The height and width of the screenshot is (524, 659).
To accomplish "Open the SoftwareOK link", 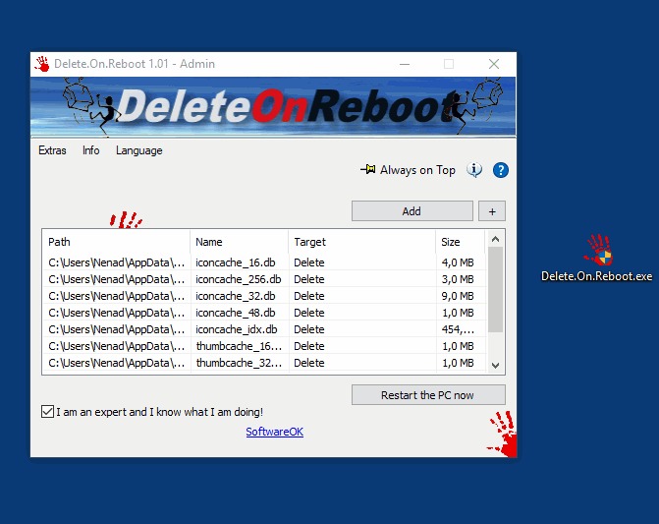I will coord(274,432).
